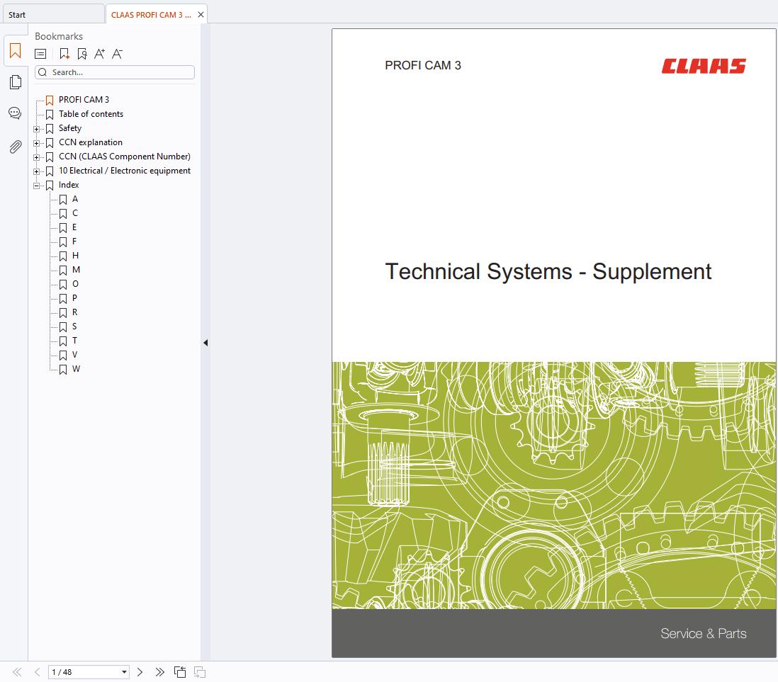This screenshot has width=778, height=682.
Task: Go to next page arrow
Action: tap(140, 672)
